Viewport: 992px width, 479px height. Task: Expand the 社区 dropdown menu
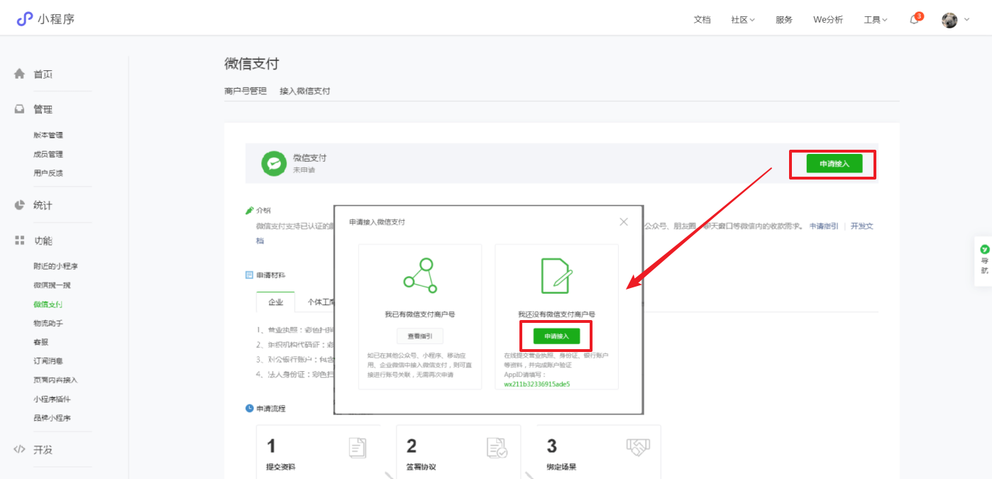pos(743,20)
